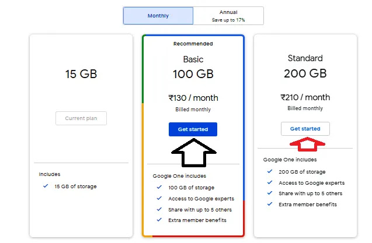
Task: Switch to Annual billing tab
Action: (228, 16)
